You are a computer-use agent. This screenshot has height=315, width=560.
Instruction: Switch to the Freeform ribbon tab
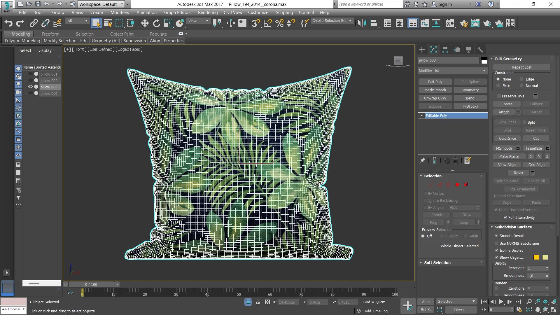50,34
